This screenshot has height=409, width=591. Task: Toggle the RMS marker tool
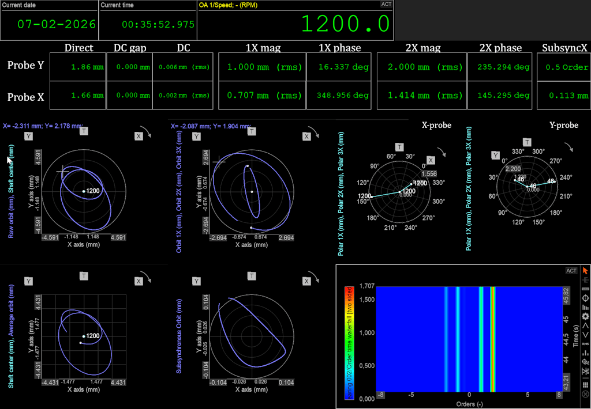point(585,343)
